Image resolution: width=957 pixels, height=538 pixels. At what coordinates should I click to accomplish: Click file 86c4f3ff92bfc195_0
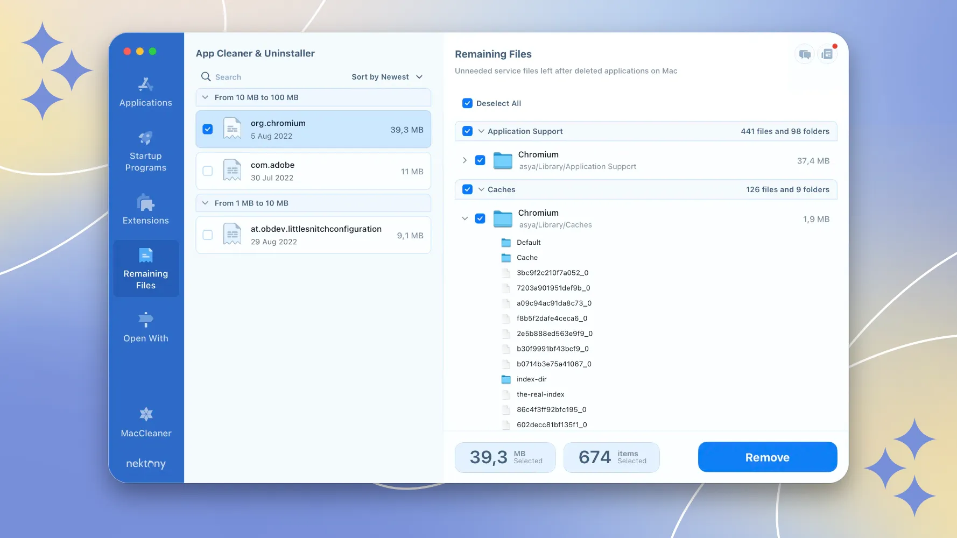551,409
